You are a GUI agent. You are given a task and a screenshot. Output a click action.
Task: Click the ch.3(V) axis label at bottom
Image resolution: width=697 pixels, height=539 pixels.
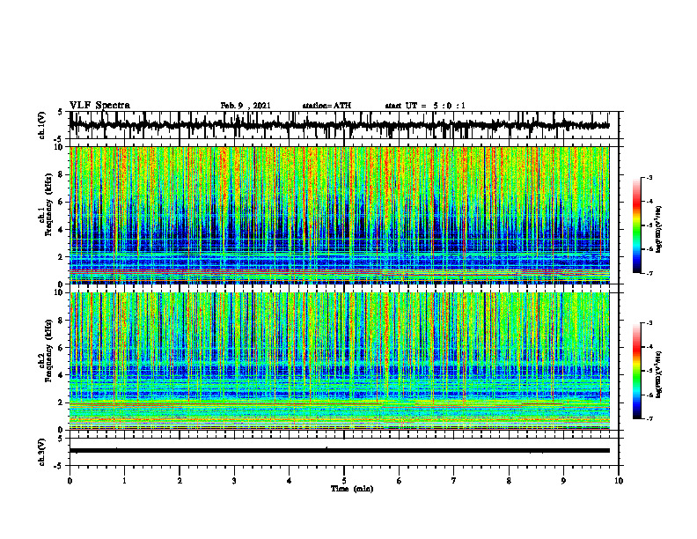point(42,452)
